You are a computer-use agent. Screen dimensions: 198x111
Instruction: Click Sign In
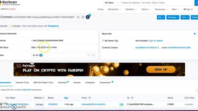pyautogui.click(x=188, y=9)
